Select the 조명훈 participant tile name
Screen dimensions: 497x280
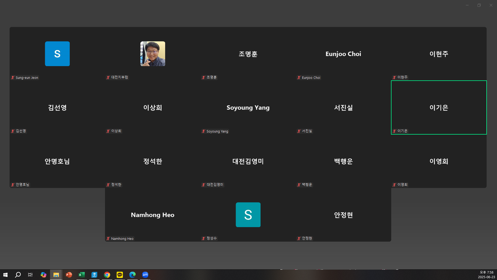248,54
